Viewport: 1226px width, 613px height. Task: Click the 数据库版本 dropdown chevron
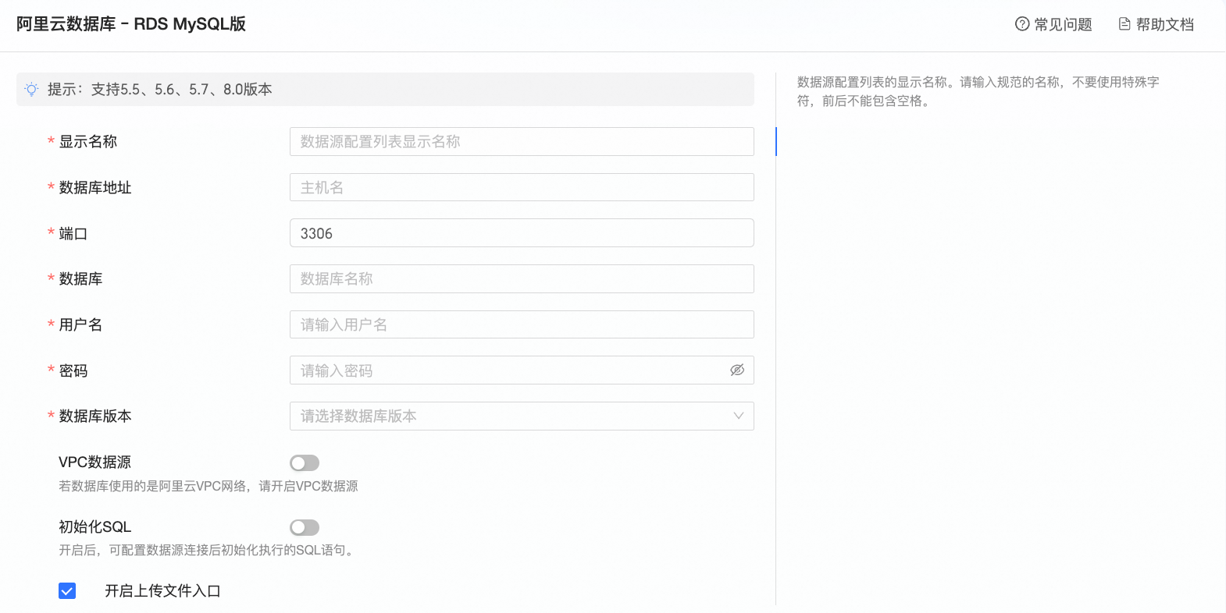point(739,416)
